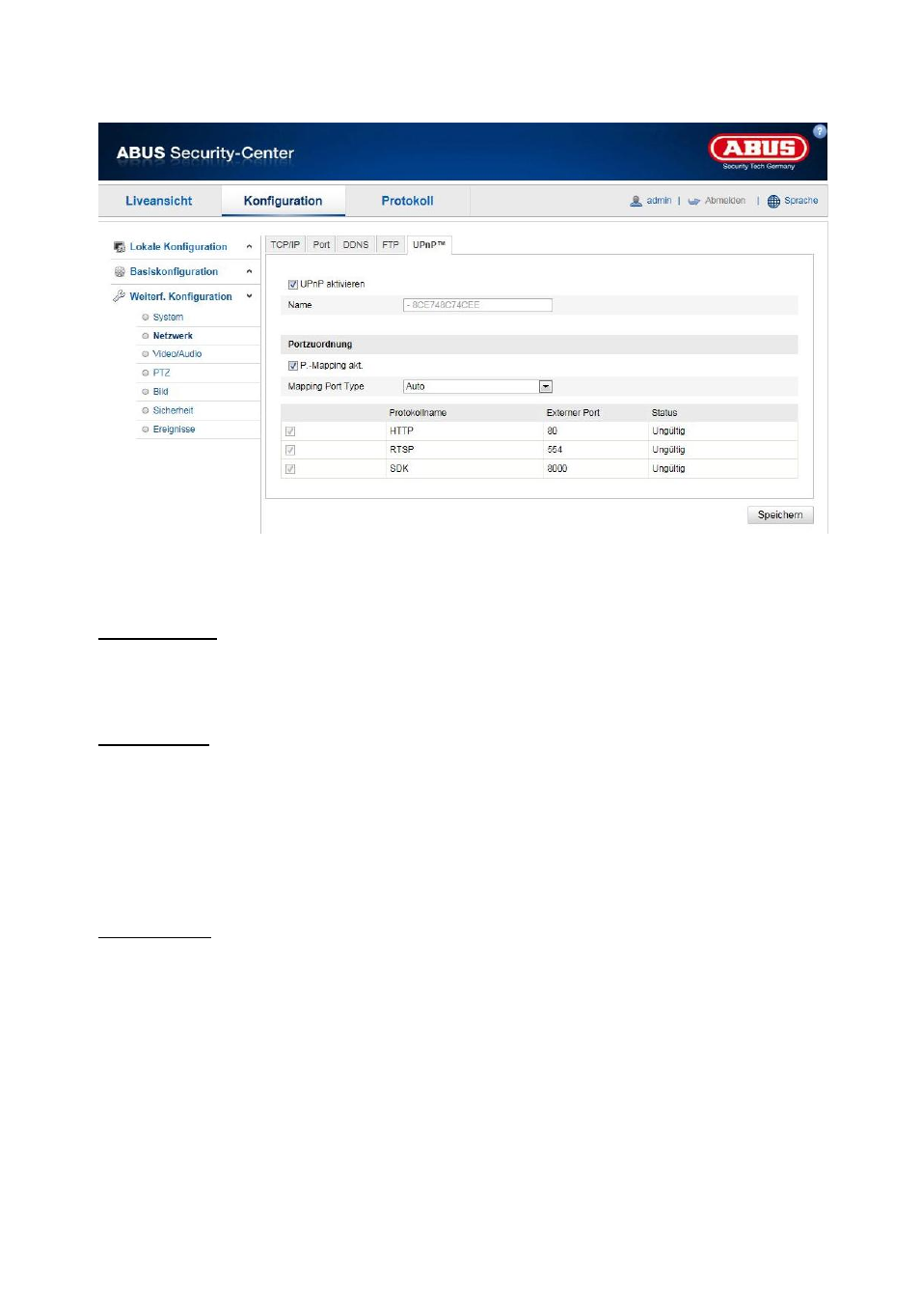Toggle the P.-Mapping akt. checkbox
Screen dimensions: 921x1303
pos(293,366)
